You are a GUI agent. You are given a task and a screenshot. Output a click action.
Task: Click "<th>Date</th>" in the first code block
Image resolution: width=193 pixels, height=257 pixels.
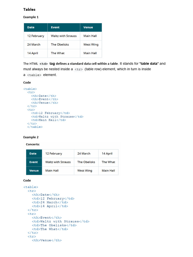[x=44, y=96]
